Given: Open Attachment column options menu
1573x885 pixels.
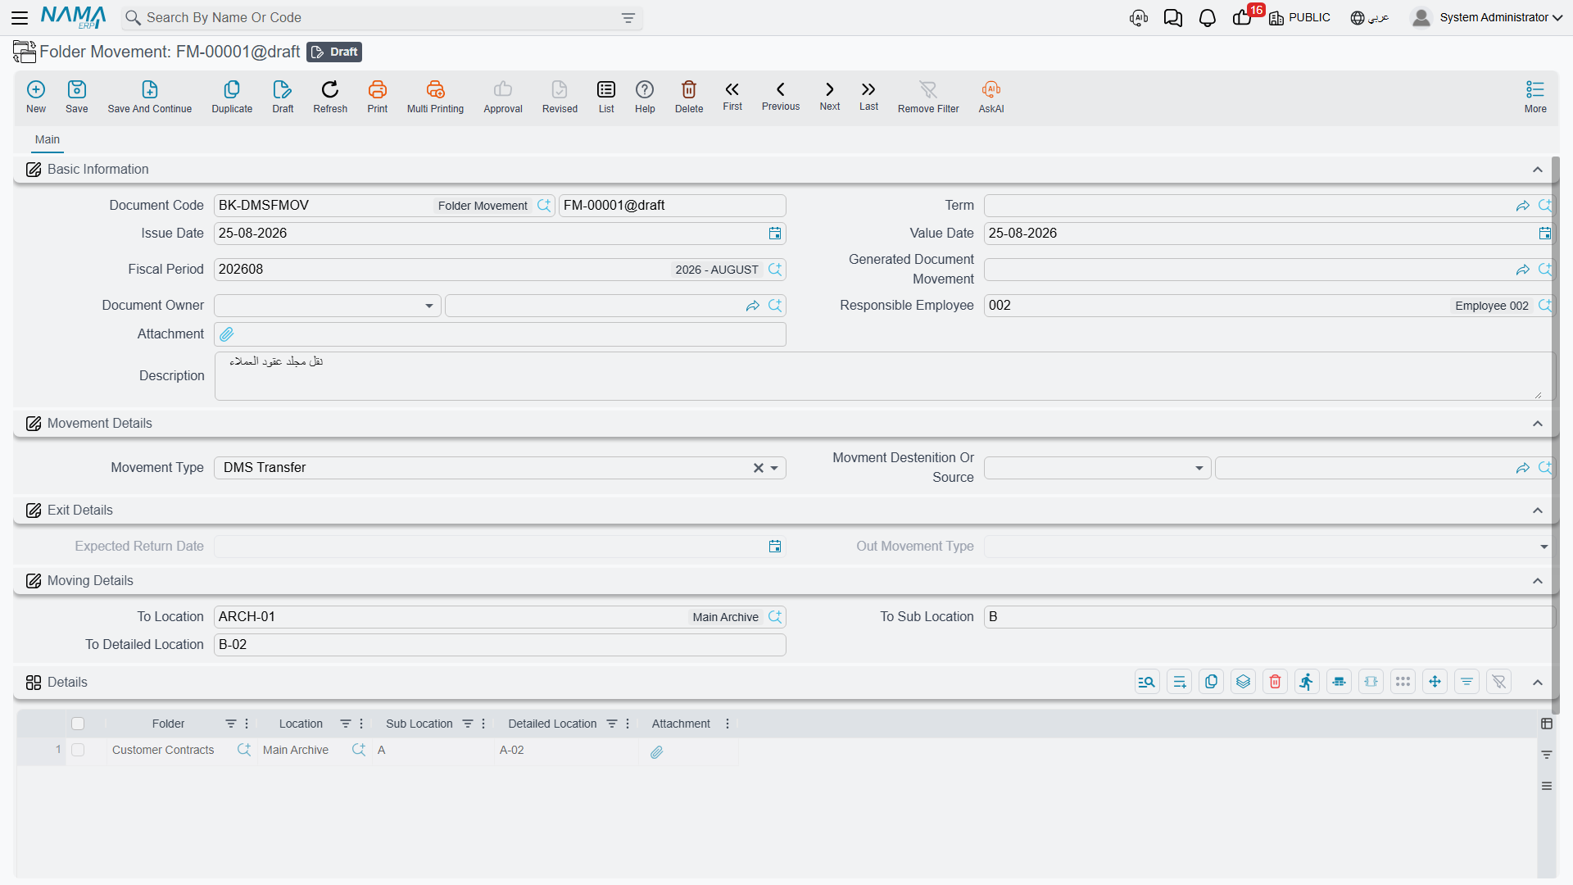Looking at the screenshot, I should click(728, 724).
